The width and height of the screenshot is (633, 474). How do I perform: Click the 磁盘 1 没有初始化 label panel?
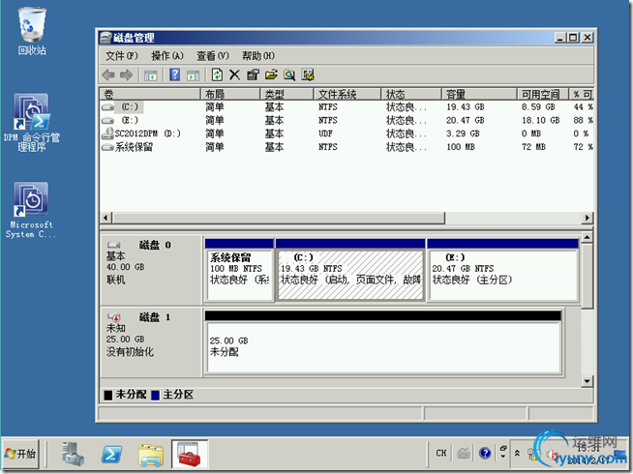click(x=151, y=342)
